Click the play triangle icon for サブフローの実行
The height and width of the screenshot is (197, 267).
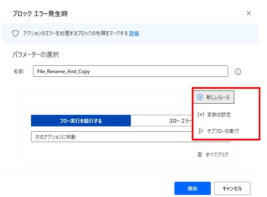coord(201,131)
